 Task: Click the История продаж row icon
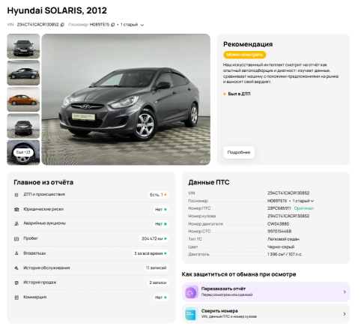coord(16,283)
